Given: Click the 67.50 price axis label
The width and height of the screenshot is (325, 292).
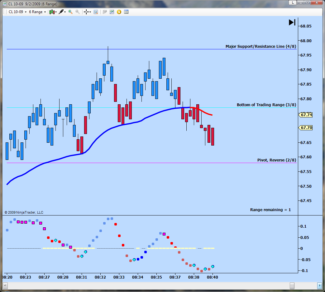Looking at the screenshot, I should tap(306, 186).
